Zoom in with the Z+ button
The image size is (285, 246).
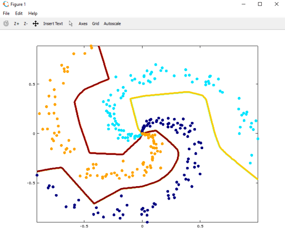point(16,24)
